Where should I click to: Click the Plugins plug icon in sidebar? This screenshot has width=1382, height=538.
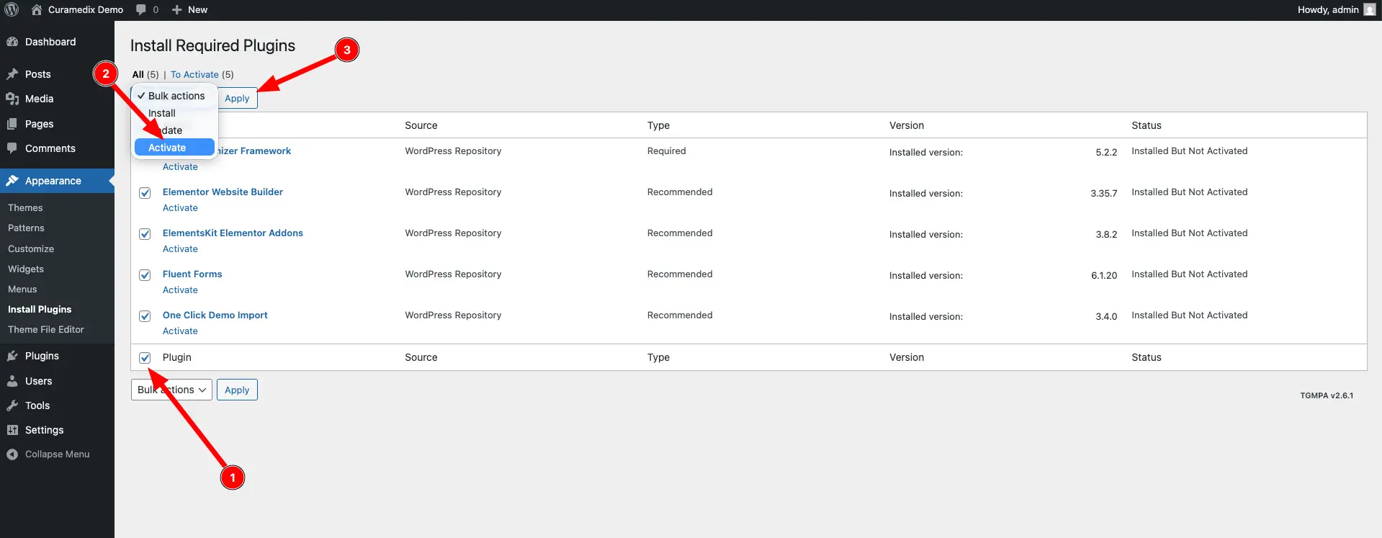[12, 356]
